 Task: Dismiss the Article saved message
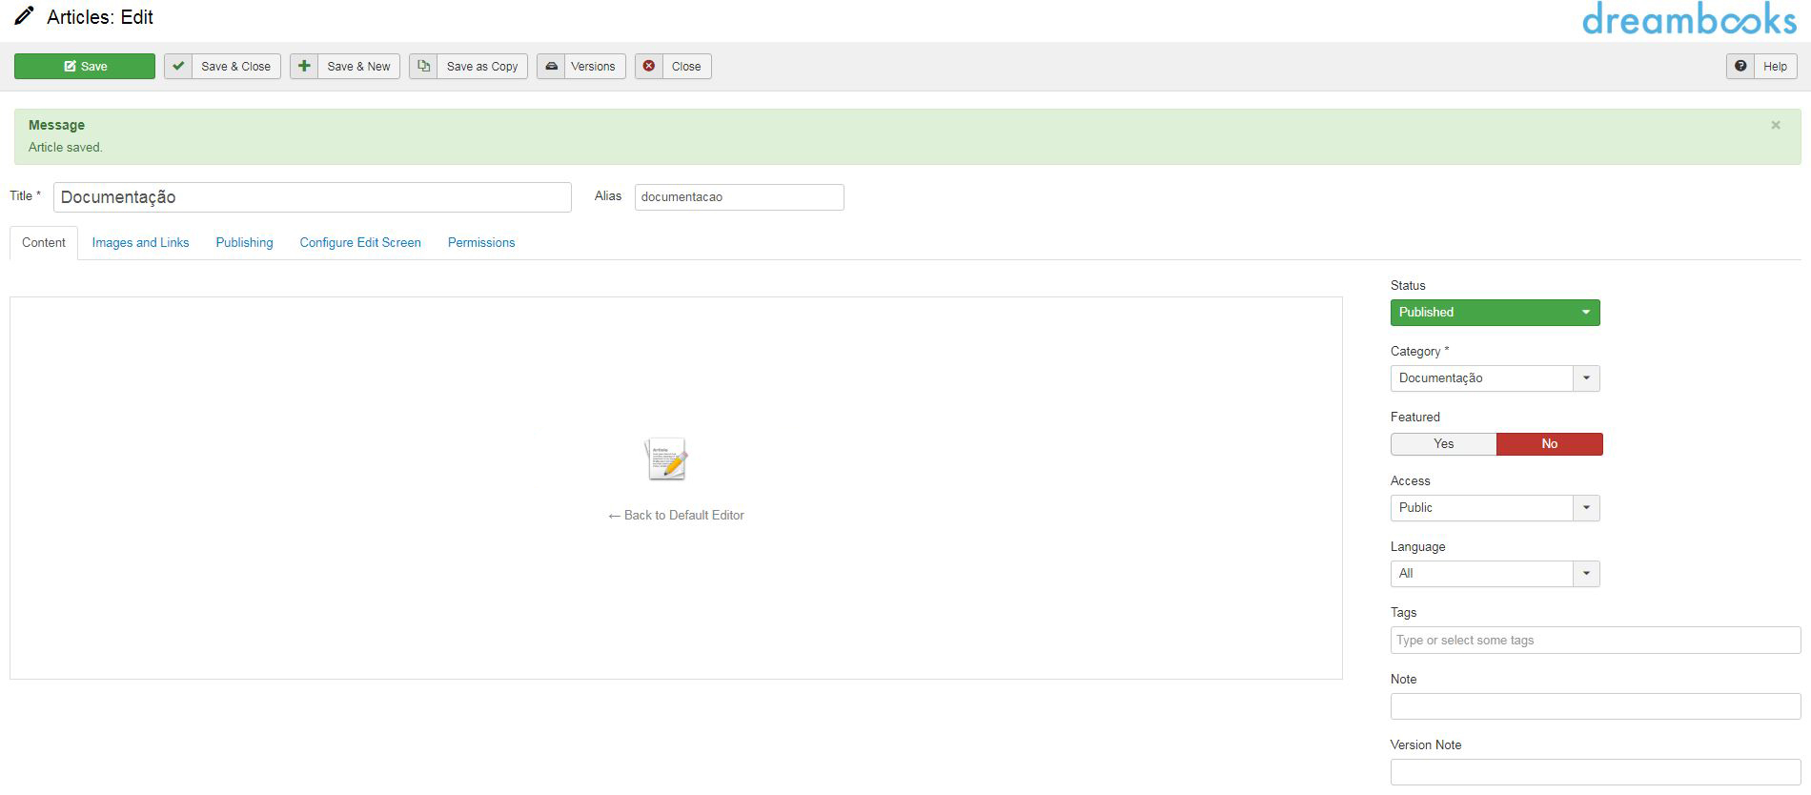point(1776,125)
